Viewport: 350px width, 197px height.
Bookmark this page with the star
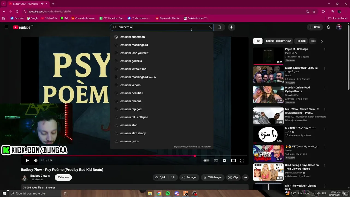pyautogui.click(x=314, y=11)
